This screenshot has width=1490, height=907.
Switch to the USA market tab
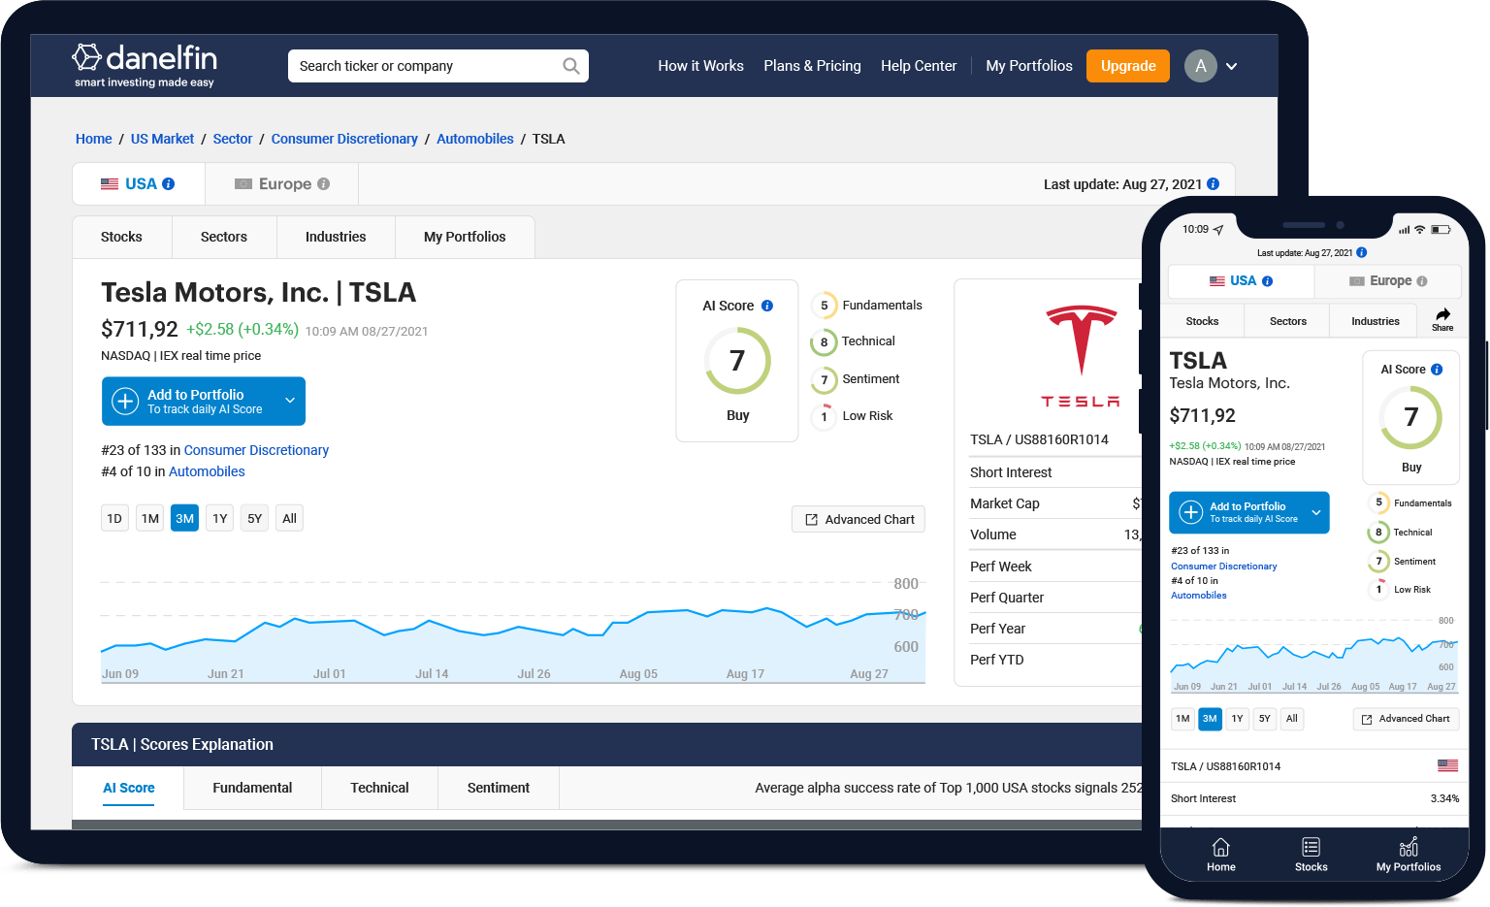pos(139,184)
